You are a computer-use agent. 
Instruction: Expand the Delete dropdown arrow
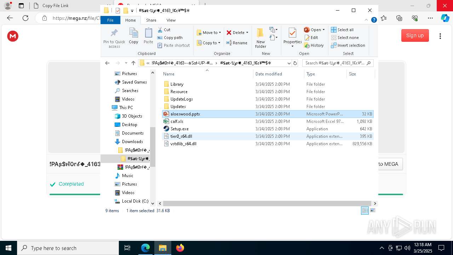pos(247,33)
